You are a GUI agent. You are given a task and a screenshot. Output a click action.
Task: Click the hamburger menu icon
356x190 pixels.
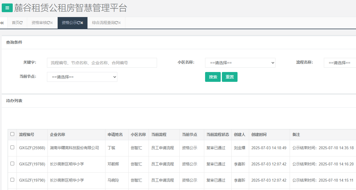[x=7, y=8]
